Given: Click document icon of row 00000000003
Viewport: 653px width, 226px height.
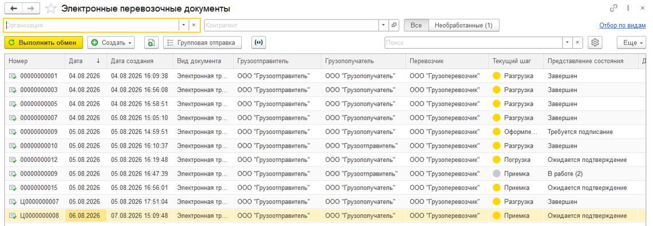Looking at the screenshot, I should [13, 90].
